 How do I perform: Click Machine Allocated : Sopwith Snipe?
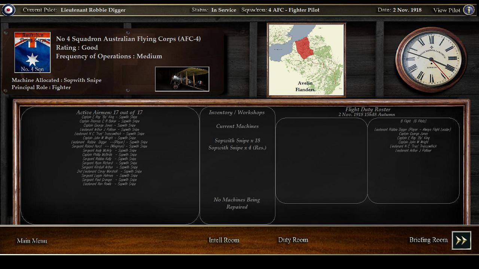tap(57, 80)
